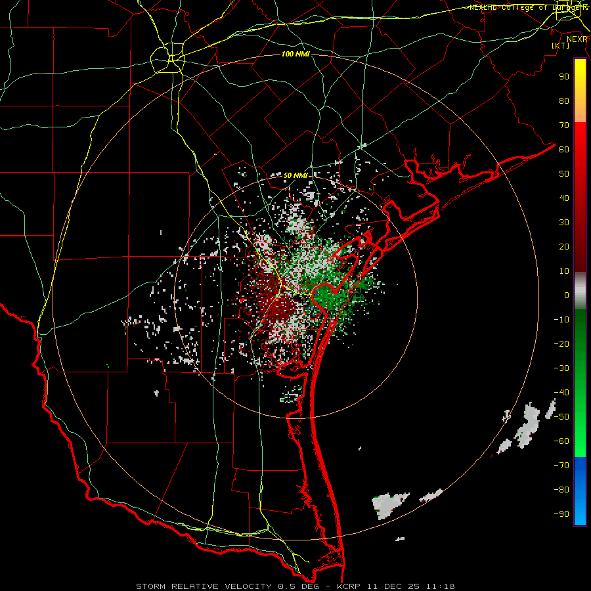591x591 pixels.
Task: Click the -90 value on velocity scale
Action: point(561,514)
